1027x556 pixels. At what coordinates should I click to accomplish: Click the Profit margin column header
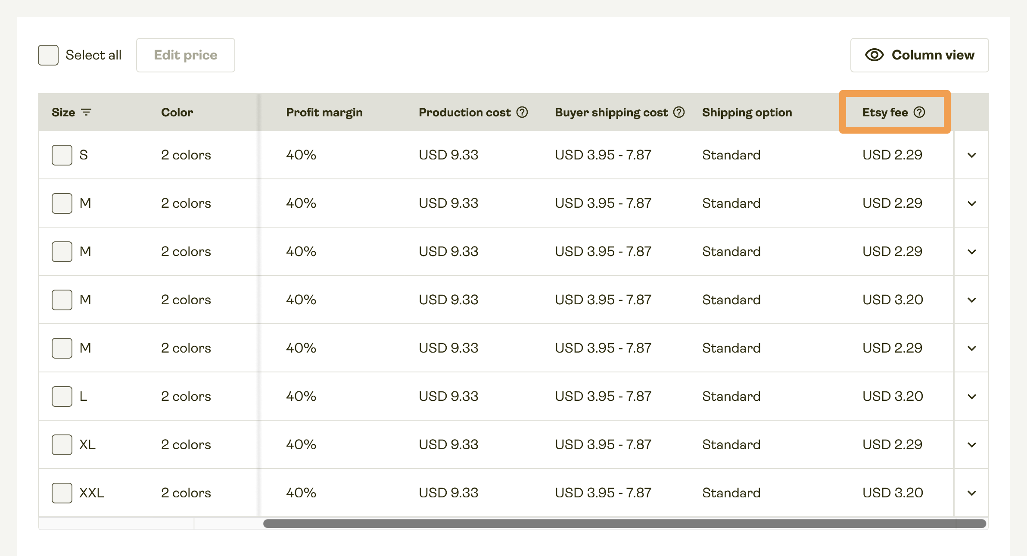(324, 112)
